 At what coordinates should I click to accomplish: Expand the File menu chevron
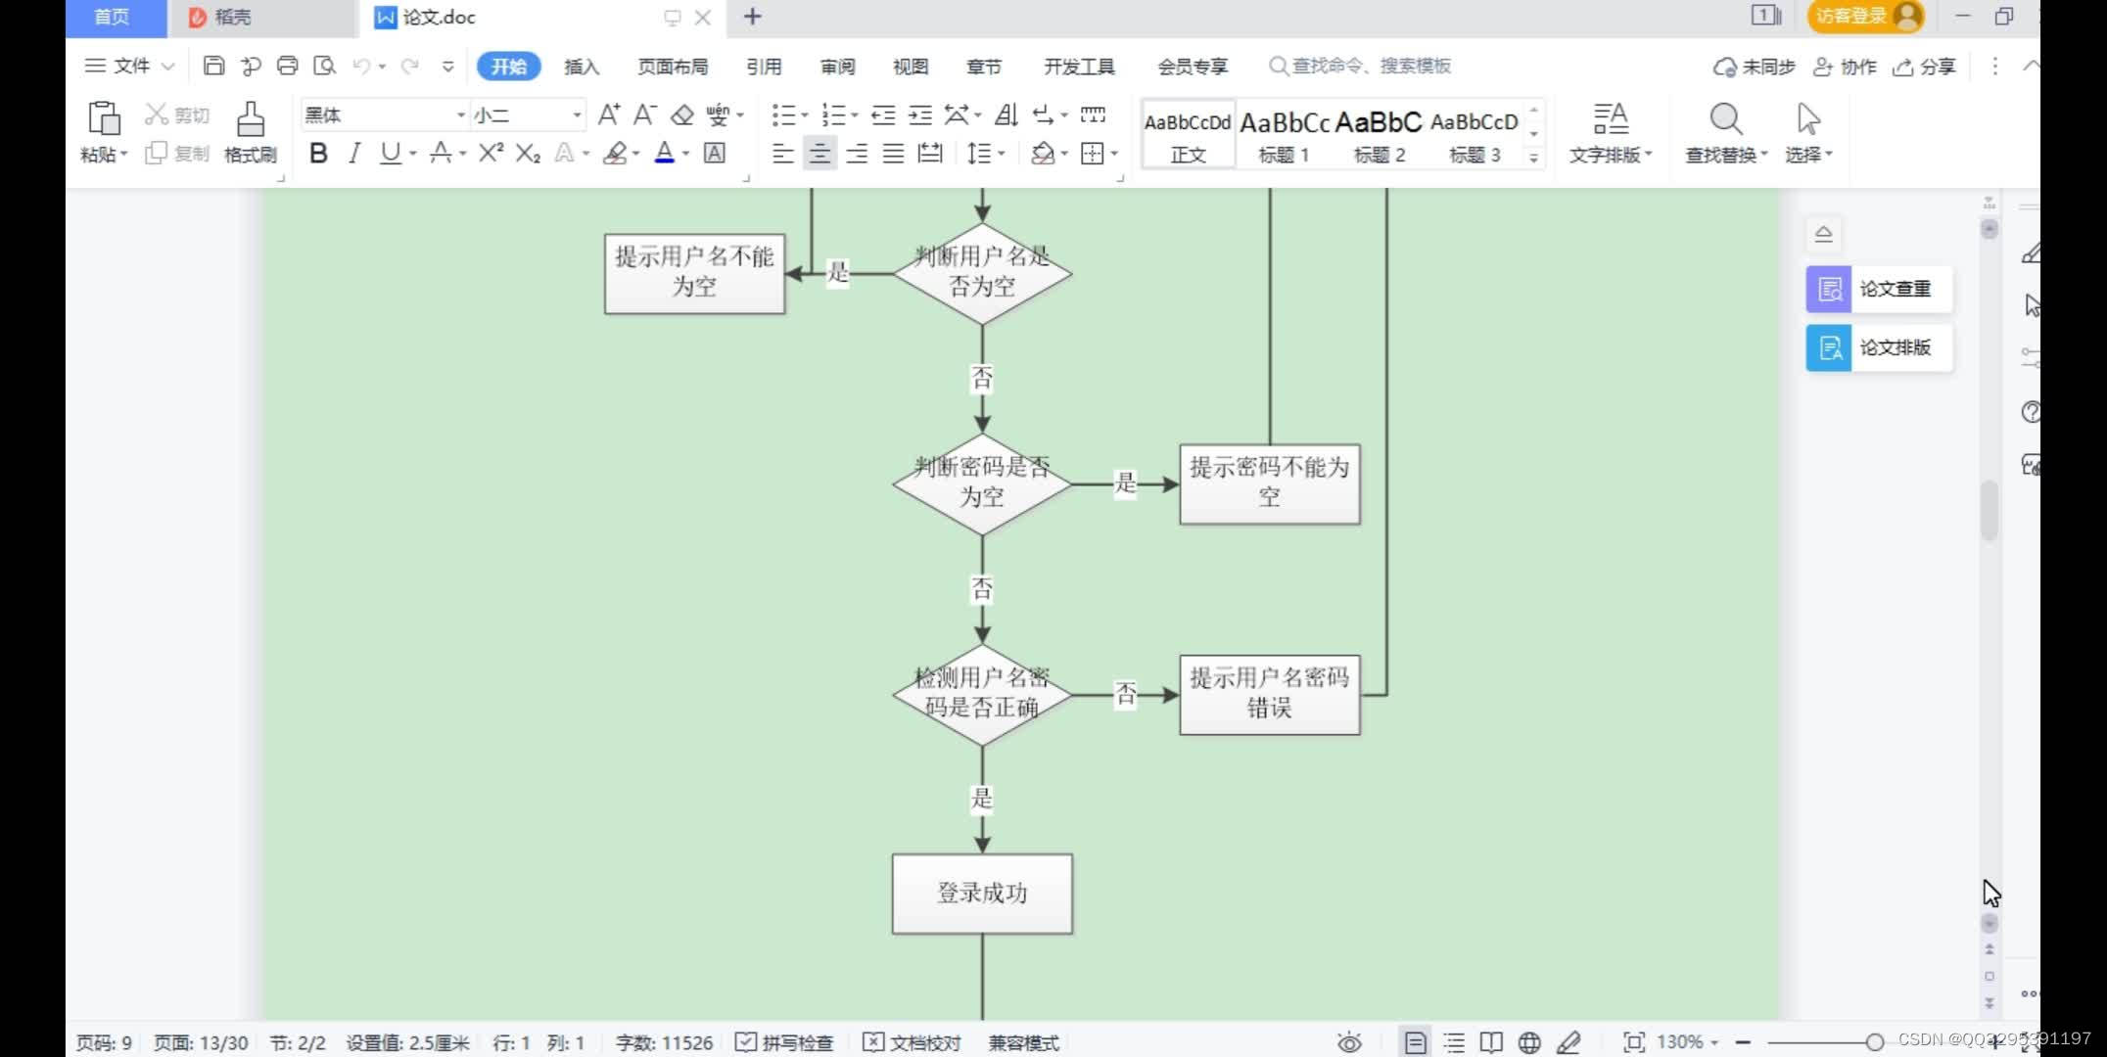point(167,66)
